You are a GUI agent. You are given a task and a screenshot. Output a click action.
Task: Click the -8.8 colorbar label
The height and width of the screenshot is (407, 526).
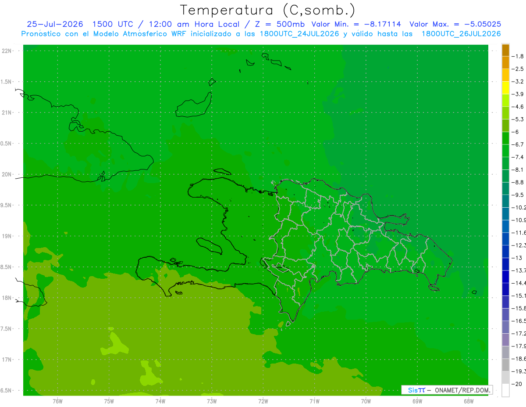tap(518, 182)
